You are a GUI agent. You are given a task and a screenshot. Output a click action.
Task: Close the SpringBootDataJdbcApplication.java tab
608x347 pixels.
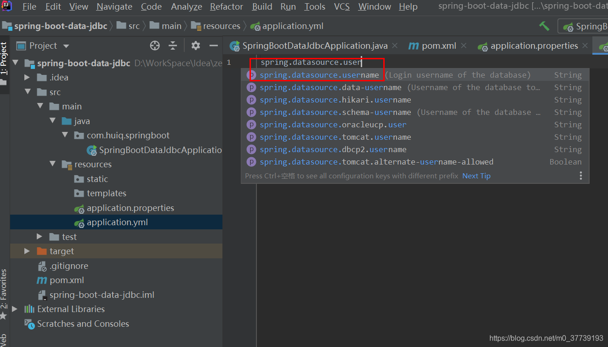point(395,46)
